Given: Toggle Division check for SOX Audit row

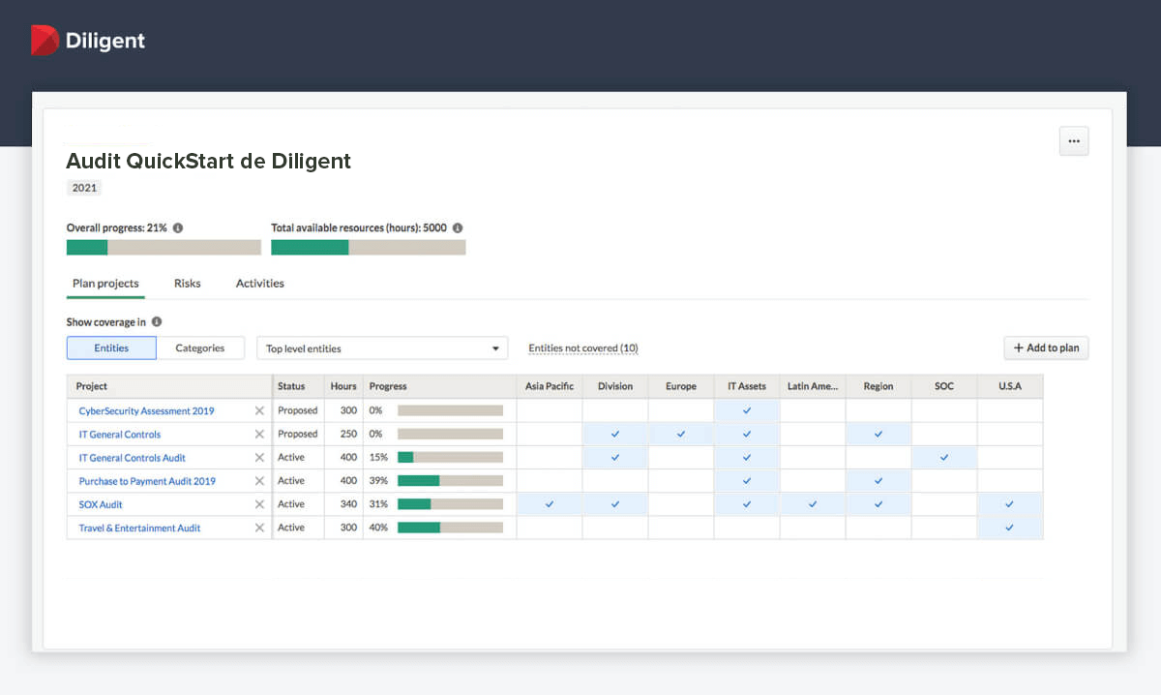Looking at the screenshot, I should (x=615, y=503).
